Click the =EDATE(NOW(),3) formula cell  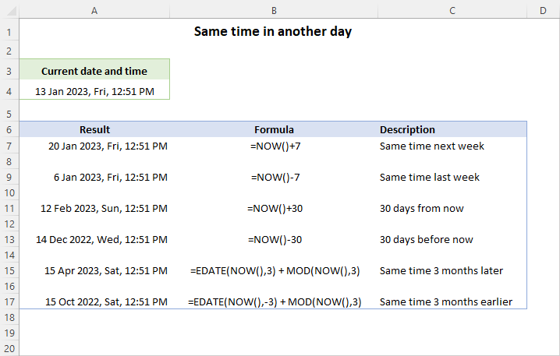tap(274, 270)
